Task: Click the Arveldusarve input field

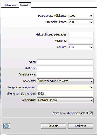Action: pyautogui.click(x=65, y=74)
